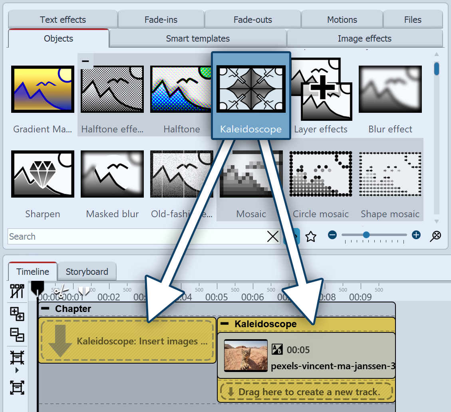Choose the Circle mosaic effect icon
This screenshot has height=412, width=451.
[321, 174]
